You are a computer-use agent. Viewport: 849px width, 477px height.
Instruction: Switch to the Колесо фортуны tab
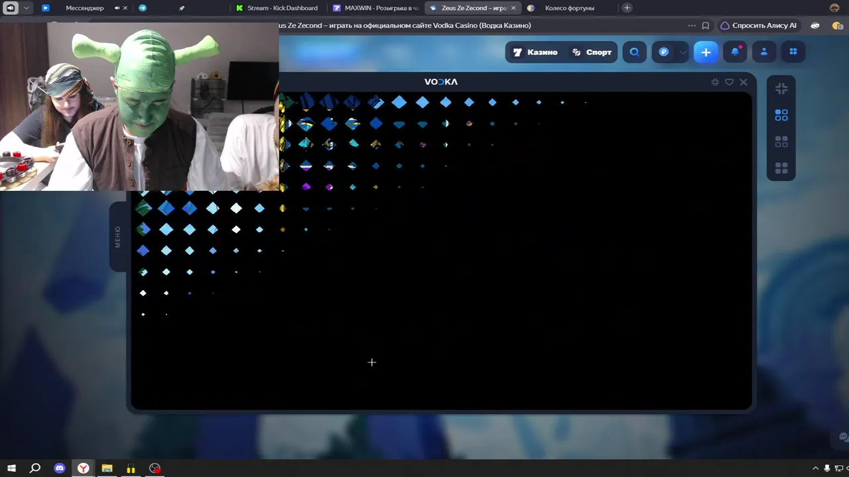(x=569, y=8)
